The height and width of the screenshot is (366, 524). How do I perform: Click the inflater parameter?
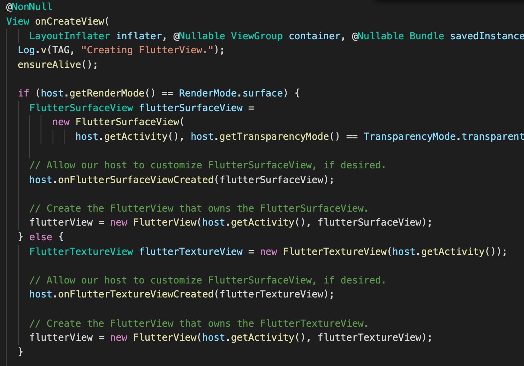139,36
